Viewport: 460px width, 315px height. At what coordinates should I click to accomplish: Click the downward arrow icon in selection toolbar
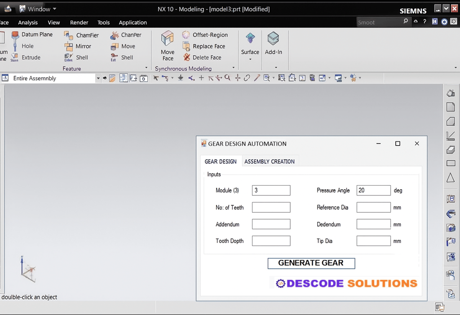pos(181,78)
